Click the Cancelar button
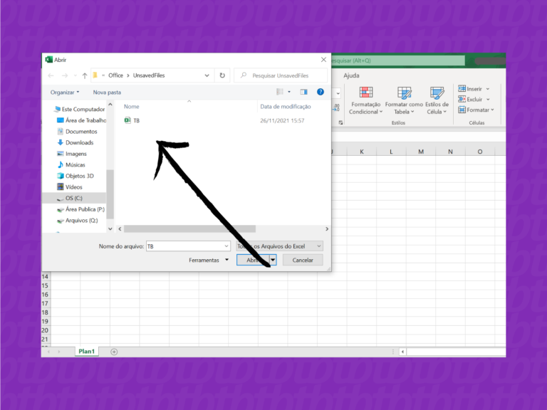This screenshot has width=547, height=410. (303, 260)
